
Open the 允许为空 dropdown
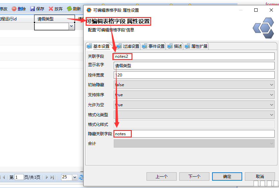pyautogui.click(x=271, y=105)
